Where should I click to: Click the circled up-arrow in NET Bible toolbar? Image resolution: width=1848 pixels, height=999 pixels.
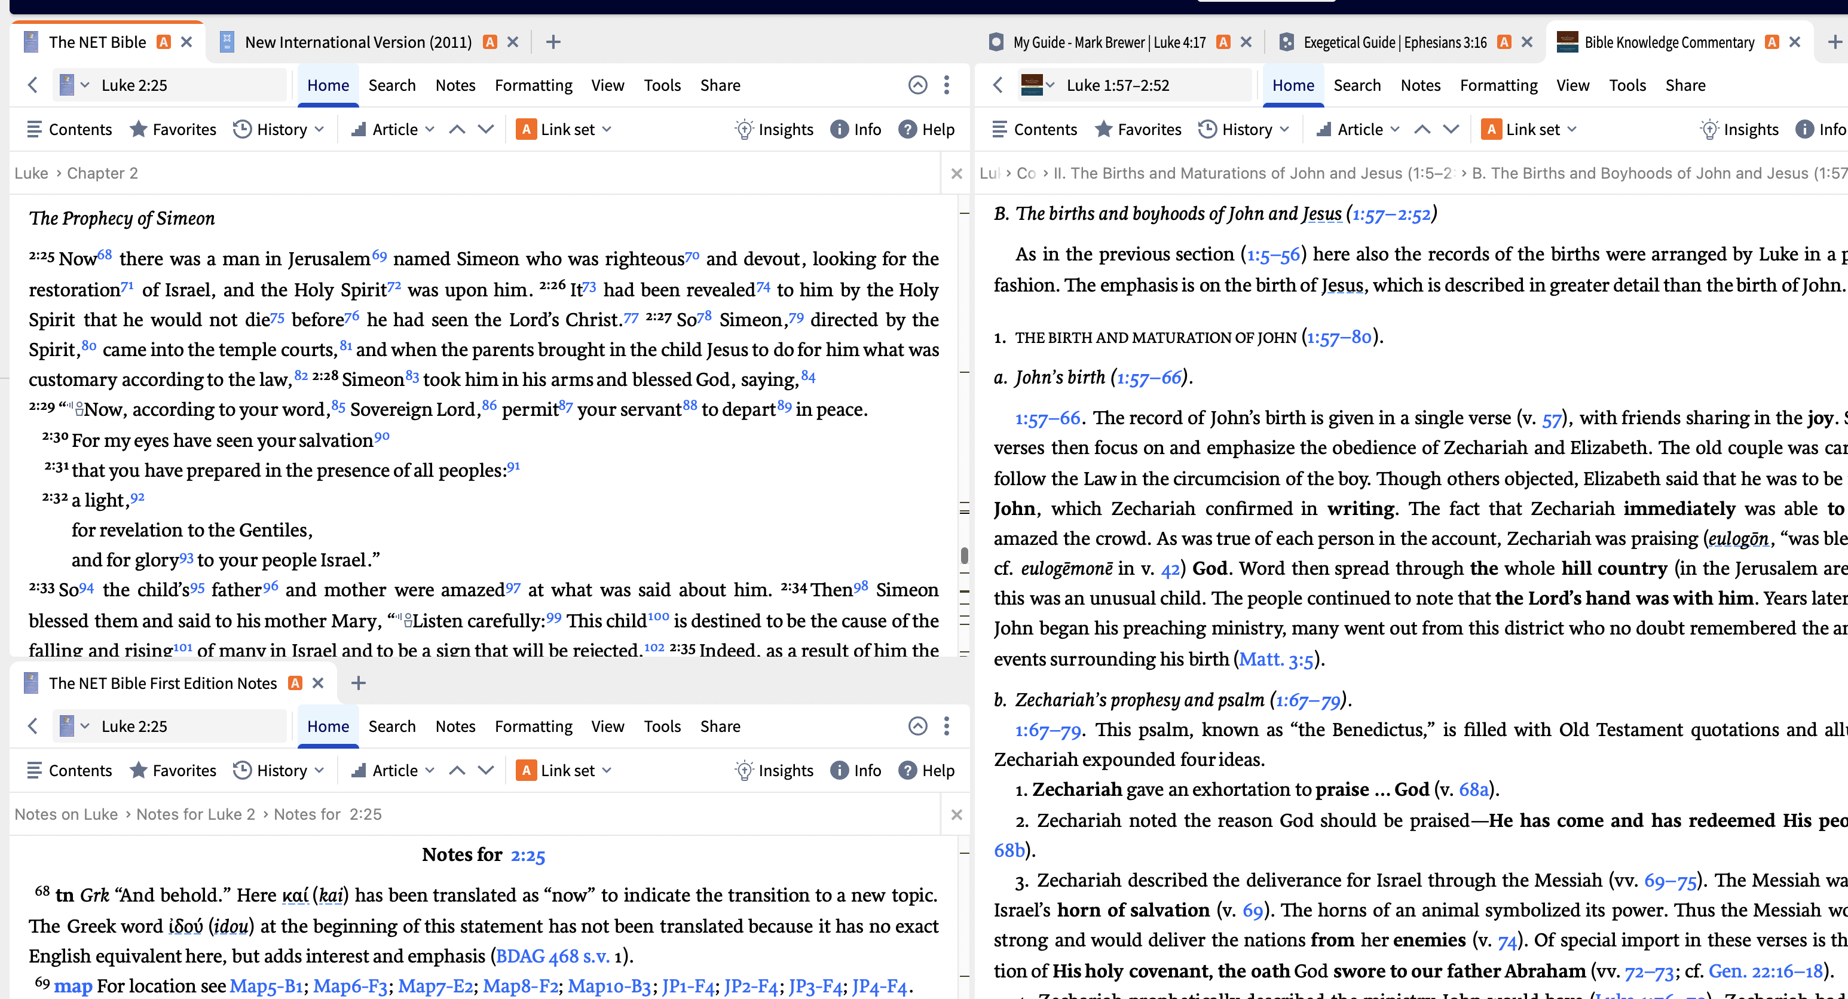(x=917, y=85)
